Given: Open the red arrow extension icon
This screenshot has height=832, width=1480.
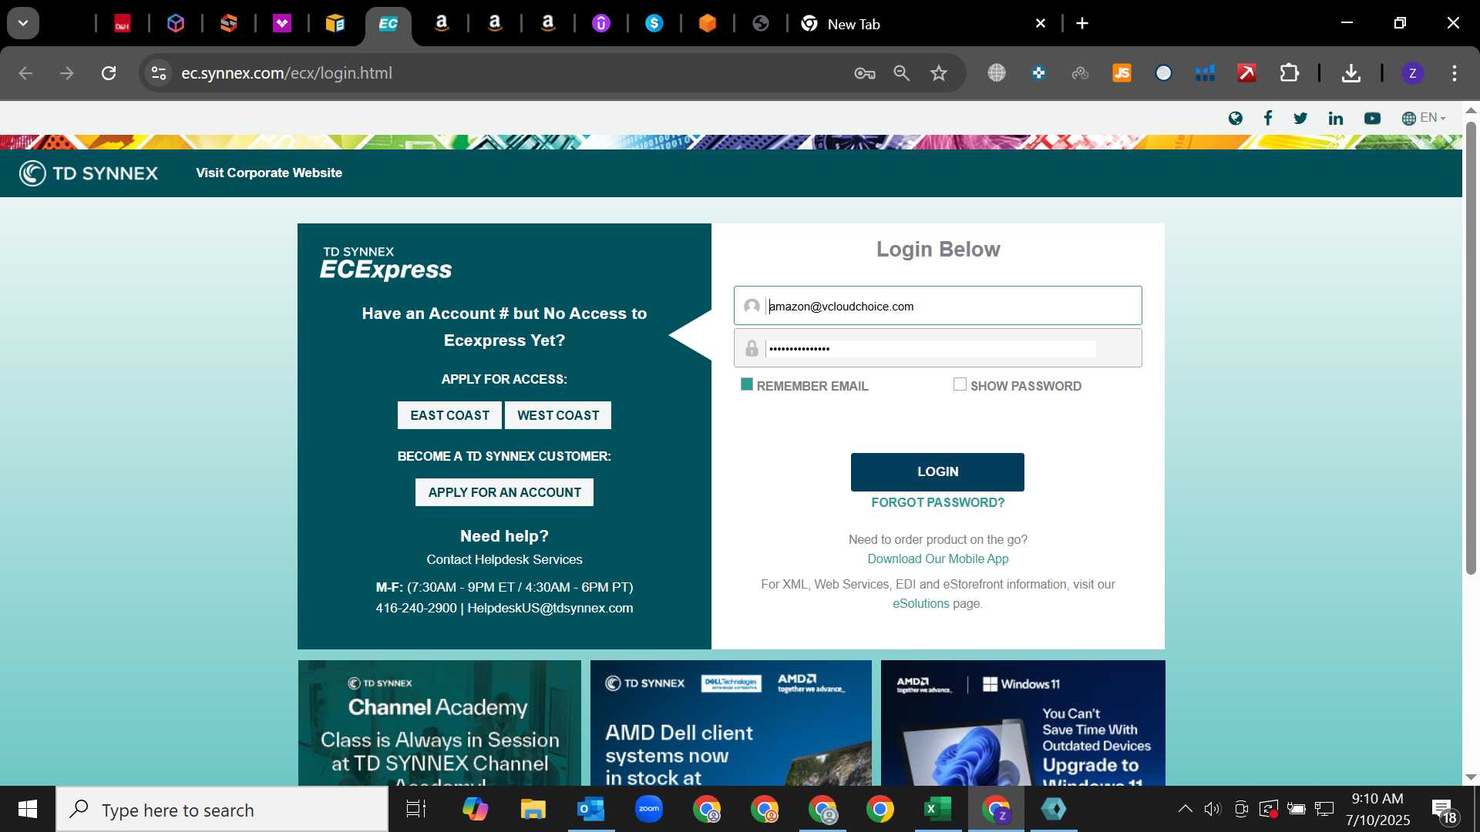Looking at the screenshot, I should 1246,73.
